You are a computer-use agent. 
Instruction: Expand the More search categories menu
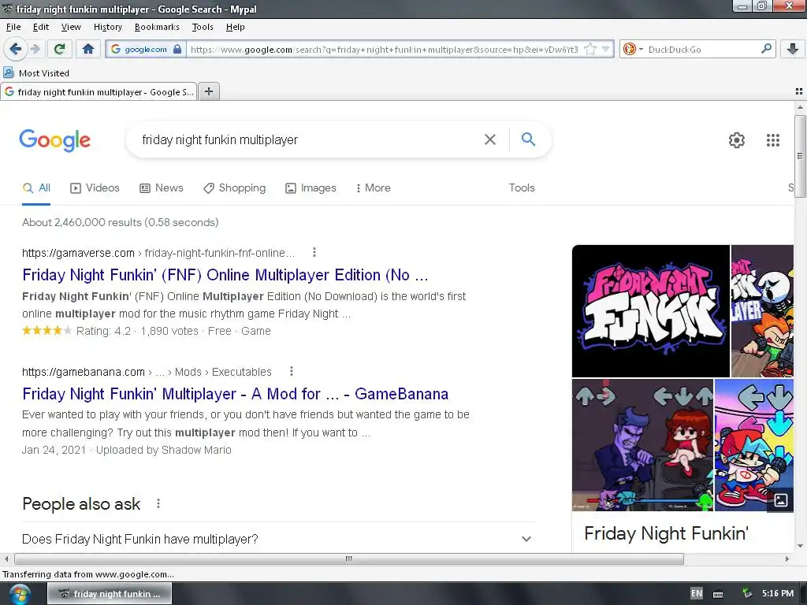pyautogui.click(x=373, y=187)
